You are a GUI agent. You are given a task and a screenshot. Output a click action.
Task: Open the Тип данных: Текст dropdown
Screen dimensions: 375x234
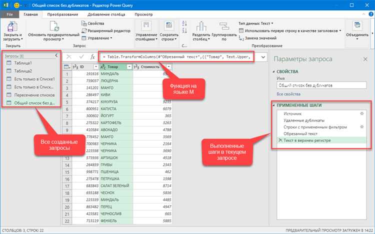click(255, 23)
